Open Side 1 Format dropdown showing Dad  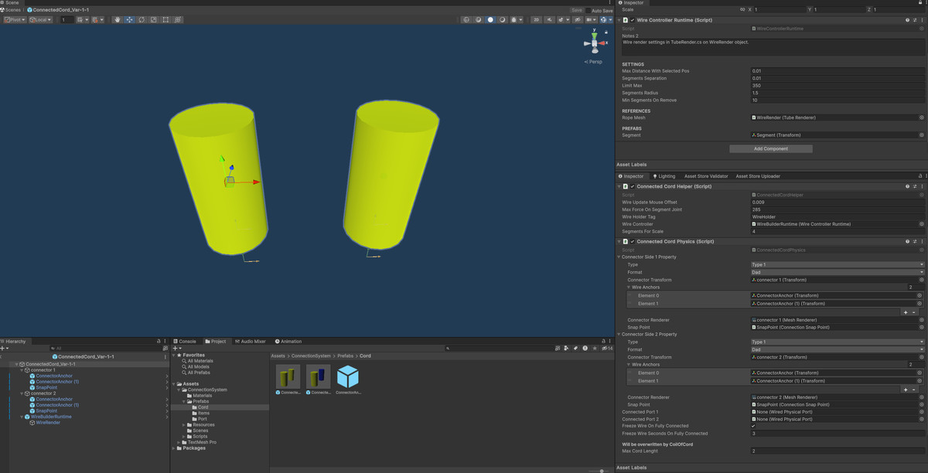(838, 272)
